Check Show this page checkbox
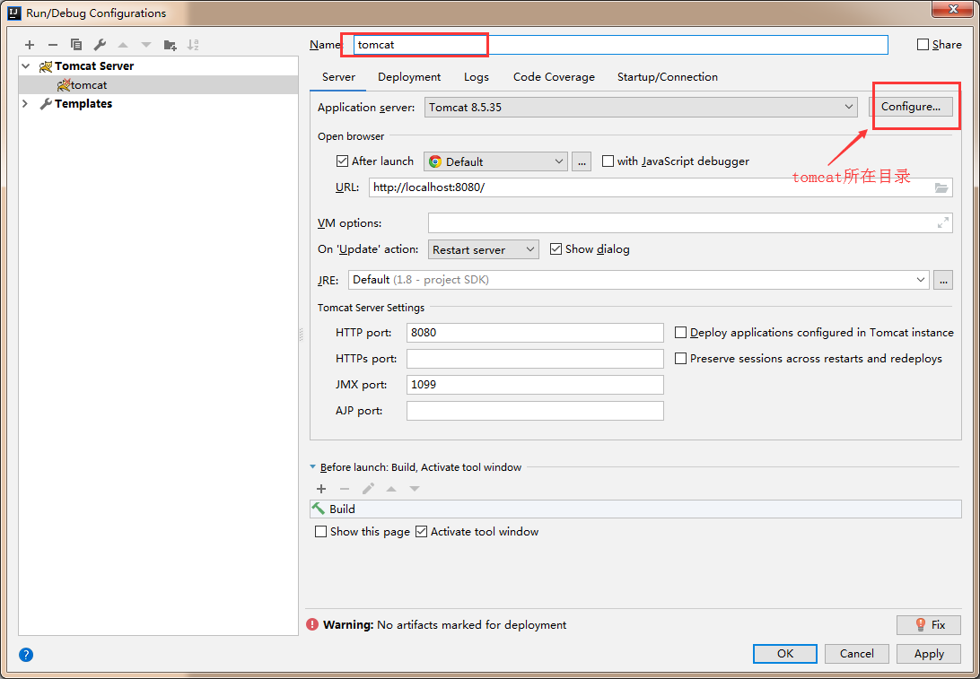 320,532
